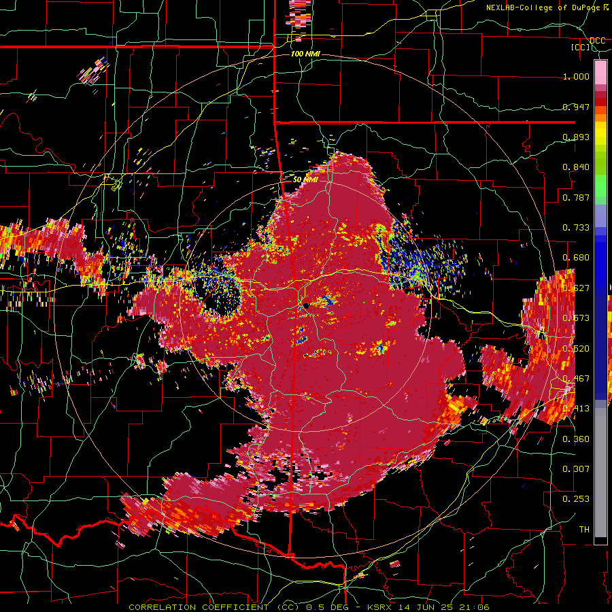The width and height of the screenshot is (612, 612).
Task: Pick the bright green swatch on the color bar
Action: pos(600,186)
